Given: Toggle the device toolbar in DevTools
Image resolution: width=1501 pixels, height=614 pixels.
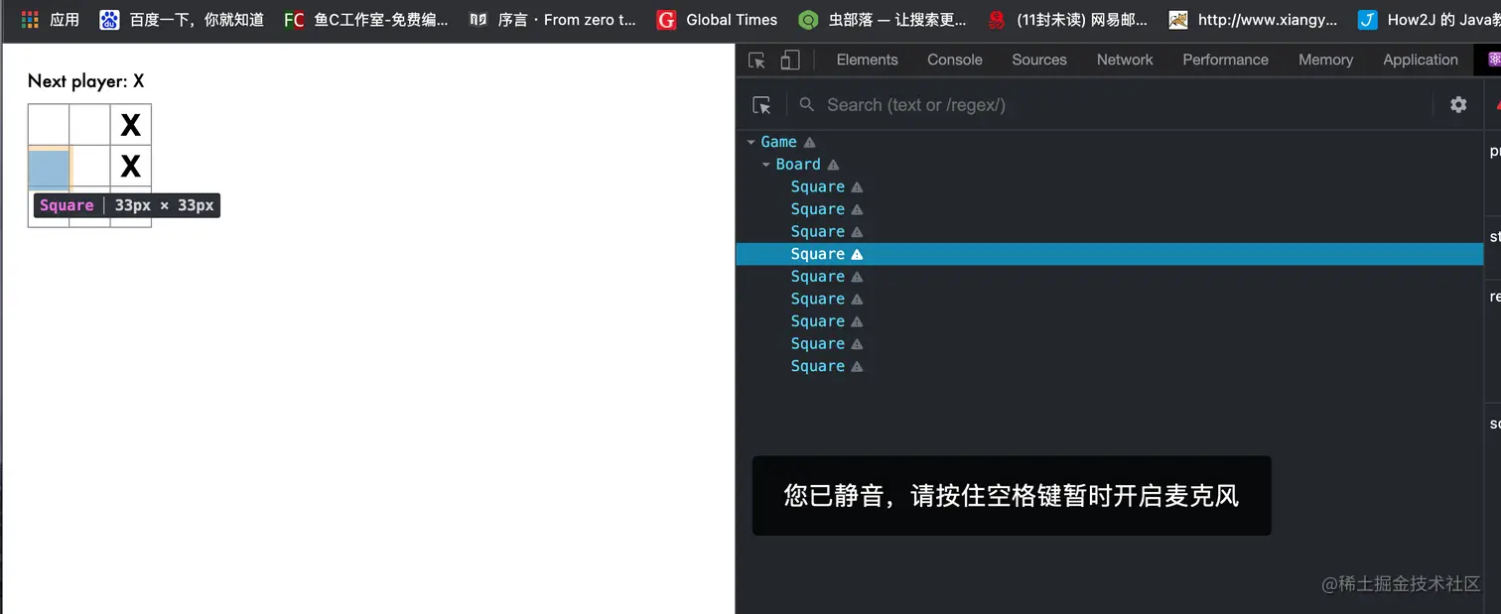Looking at the screenshot, I should tap(789, 60).
